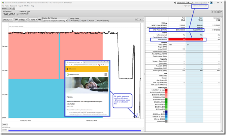Image resolution: width=226 pixels, height=135 pixels.
Task: Open the chart type dropdown button
Action: (x=141, y=19)
